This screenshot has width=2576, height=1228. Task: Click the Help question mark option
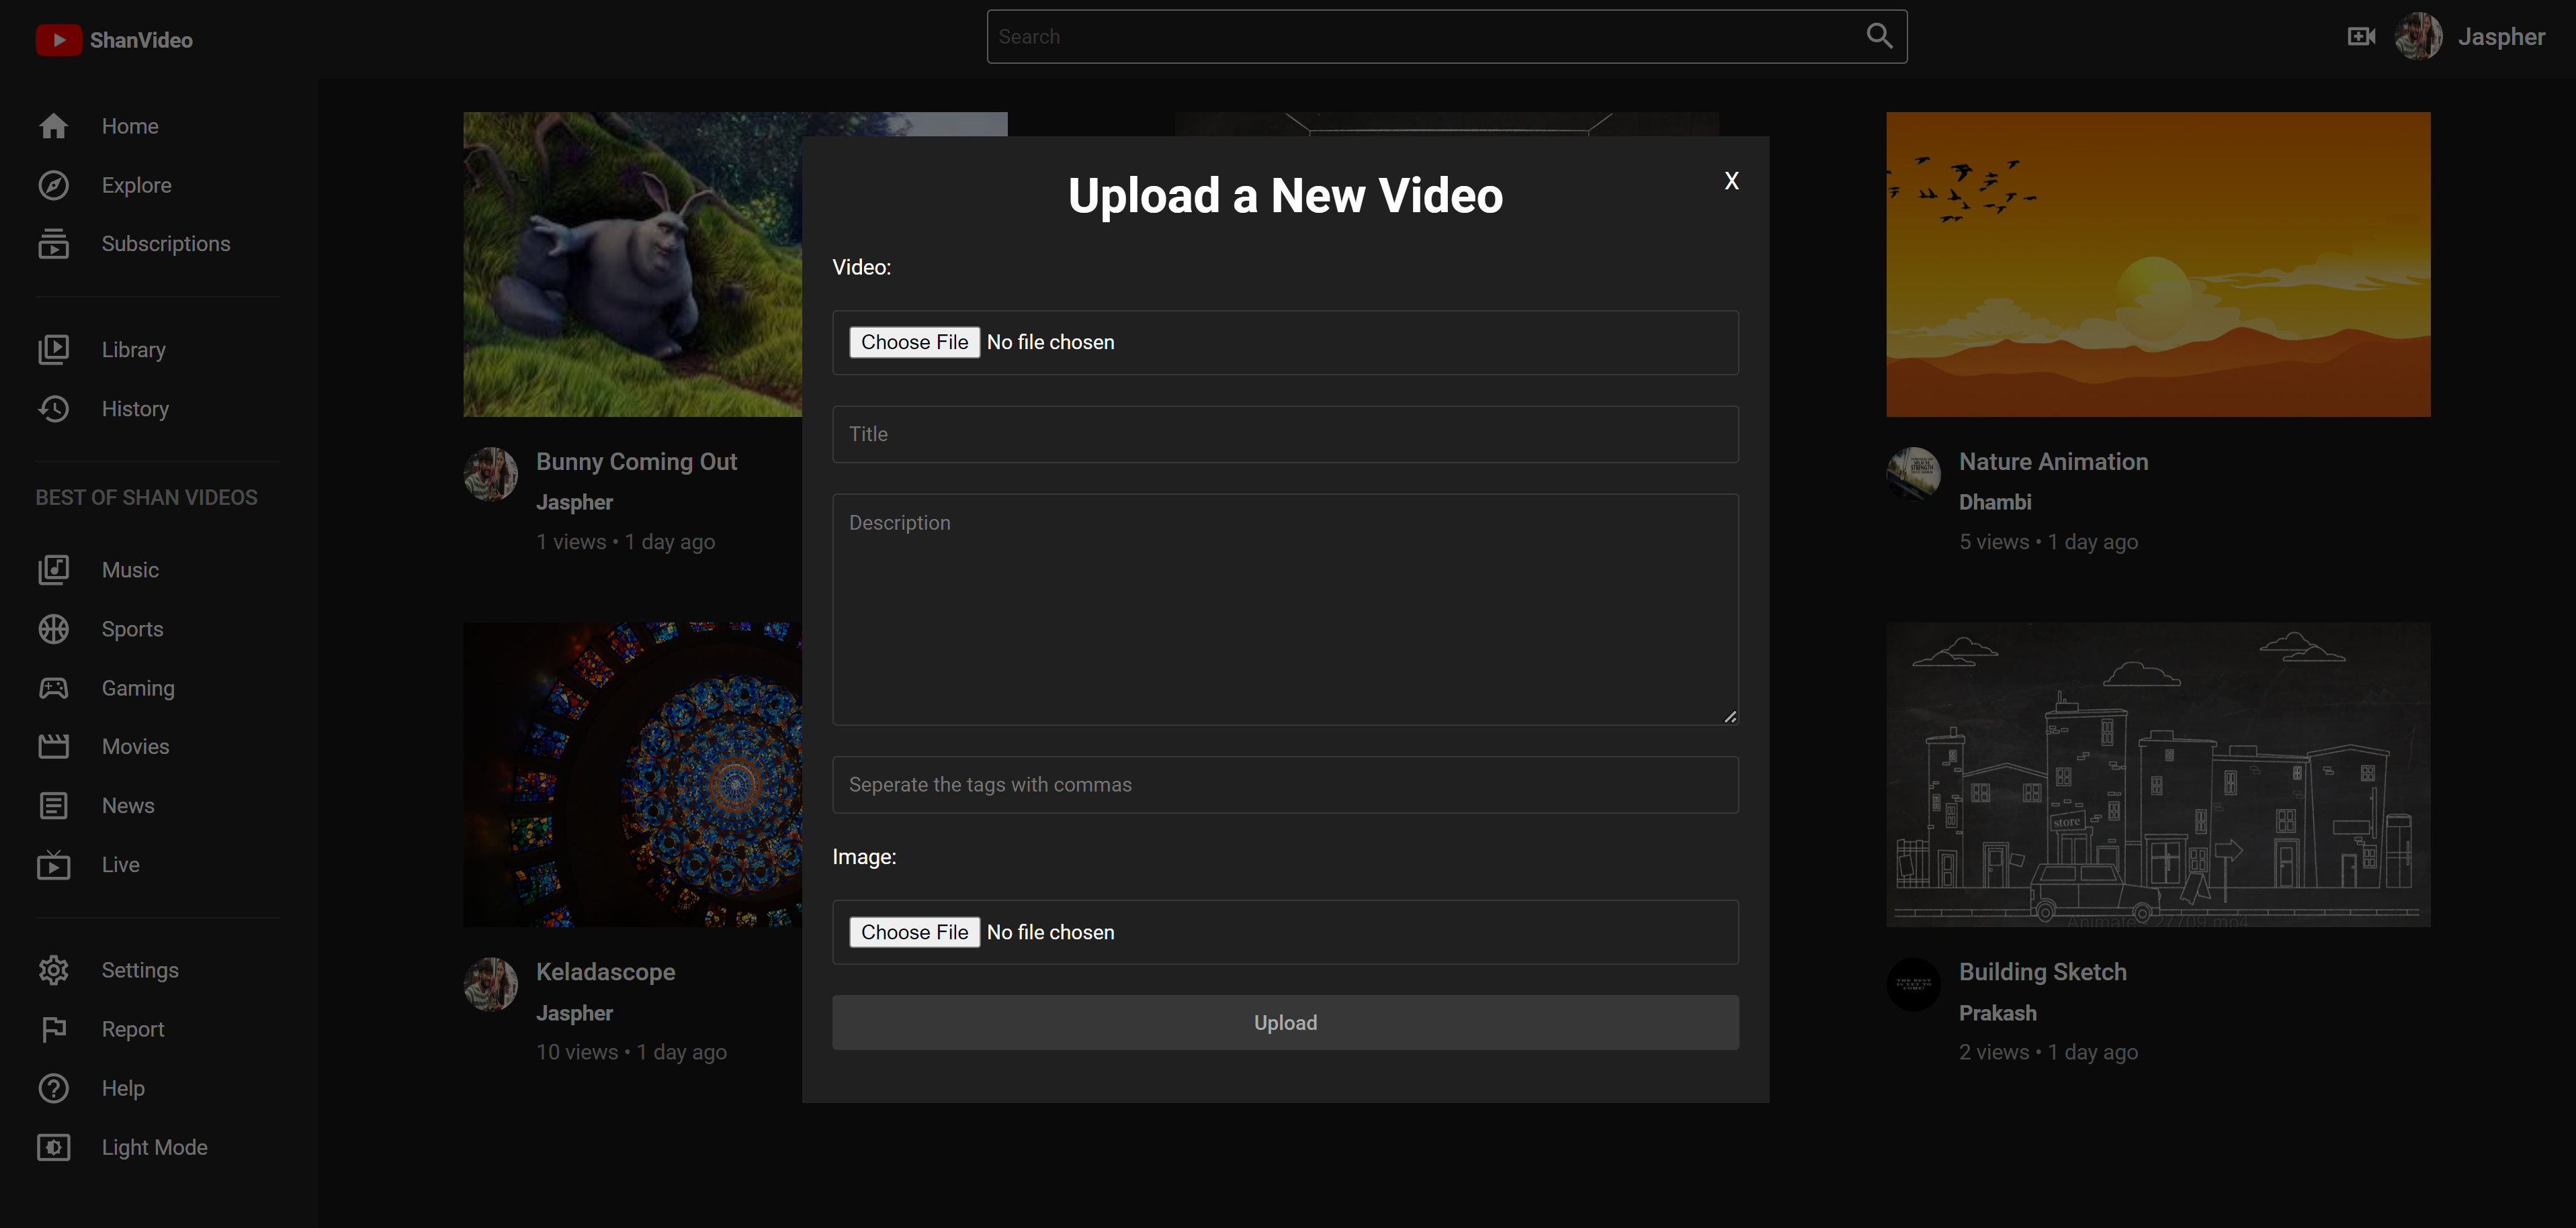54,1088
